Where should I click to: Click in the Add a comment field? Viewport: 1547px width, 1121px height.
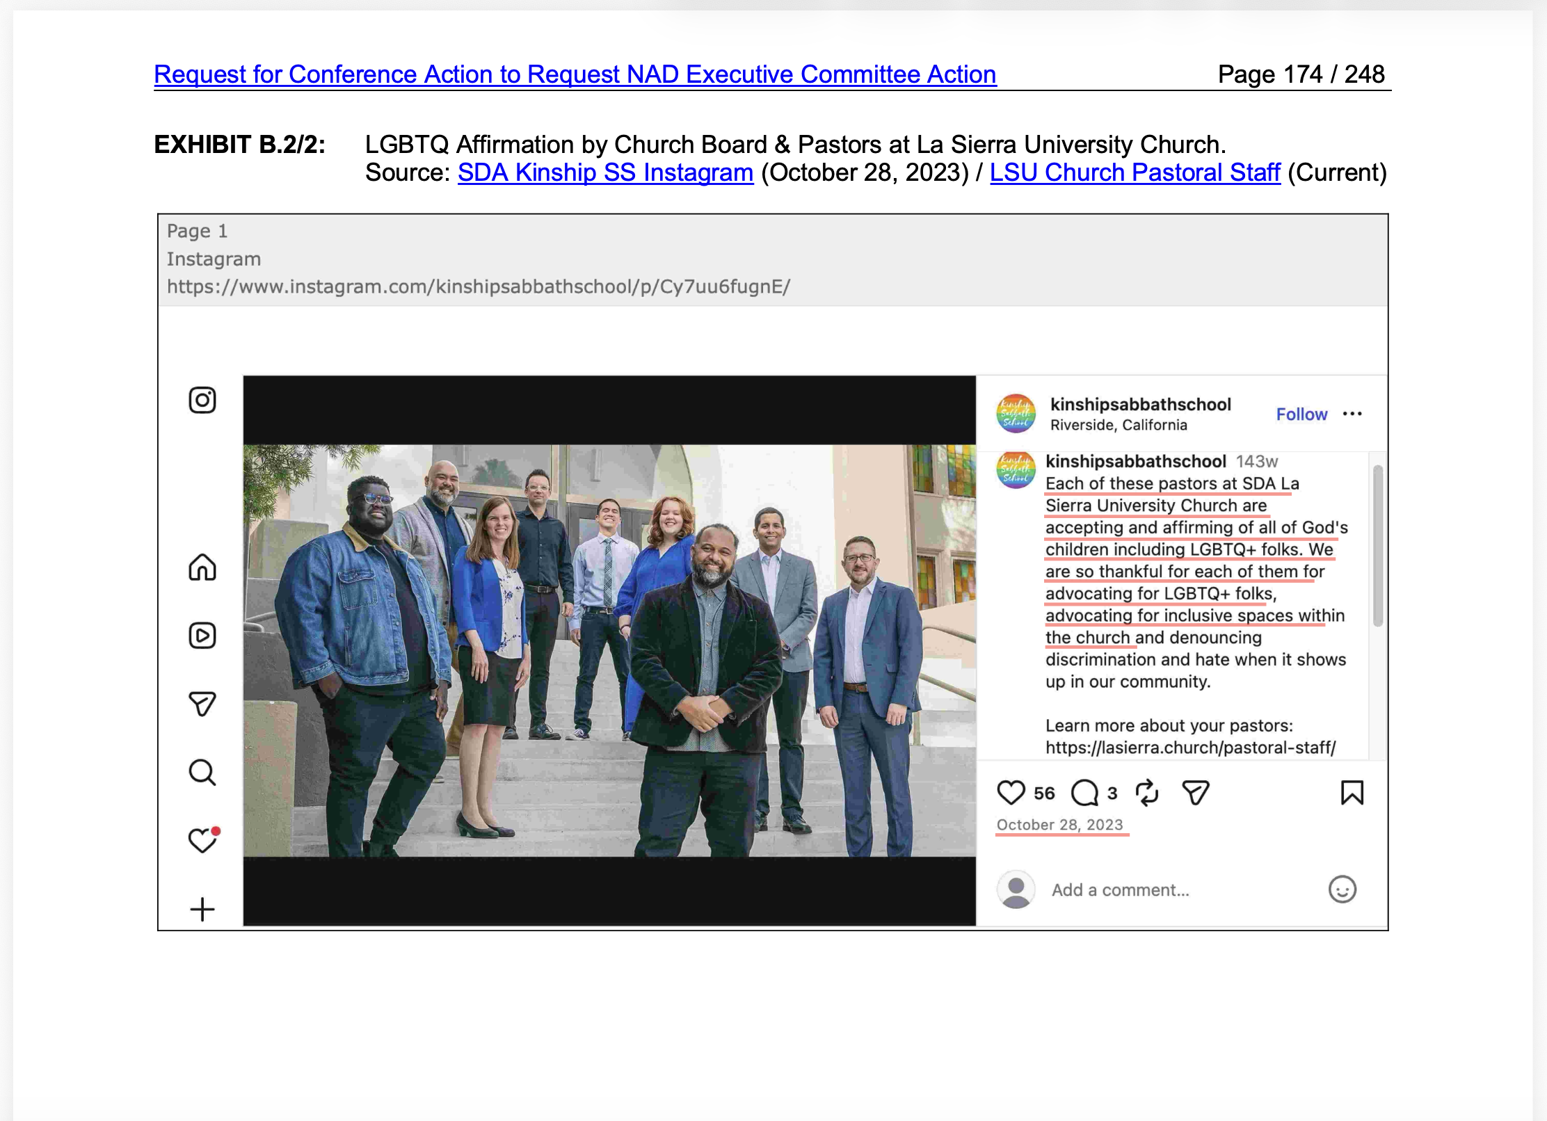(x=1120, y=889)
